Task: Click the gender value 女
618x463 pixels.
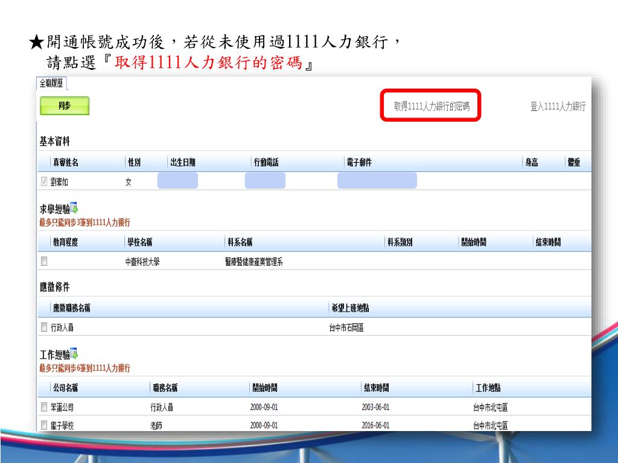Action: (129, 182)
